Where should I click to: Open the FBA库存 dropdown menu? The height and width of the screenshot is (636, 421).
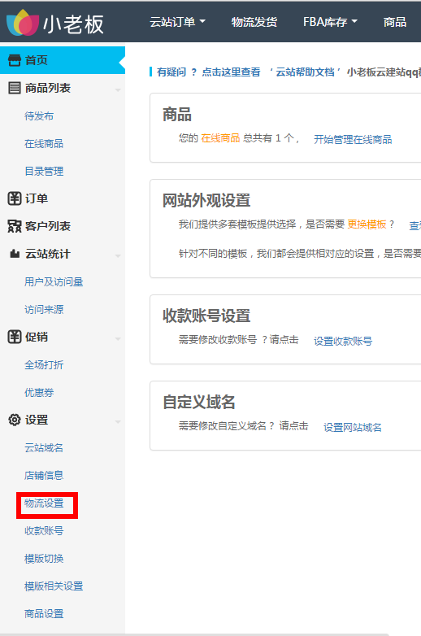pos(330,22)
